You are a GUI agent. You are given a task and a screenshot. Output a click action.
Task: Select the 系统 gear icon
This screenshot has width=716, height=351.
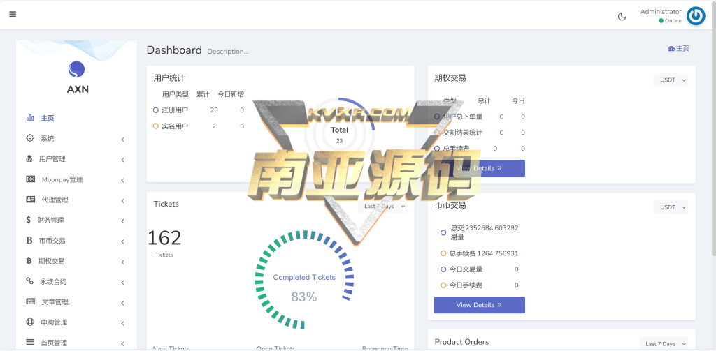click(x=30, y=137)
